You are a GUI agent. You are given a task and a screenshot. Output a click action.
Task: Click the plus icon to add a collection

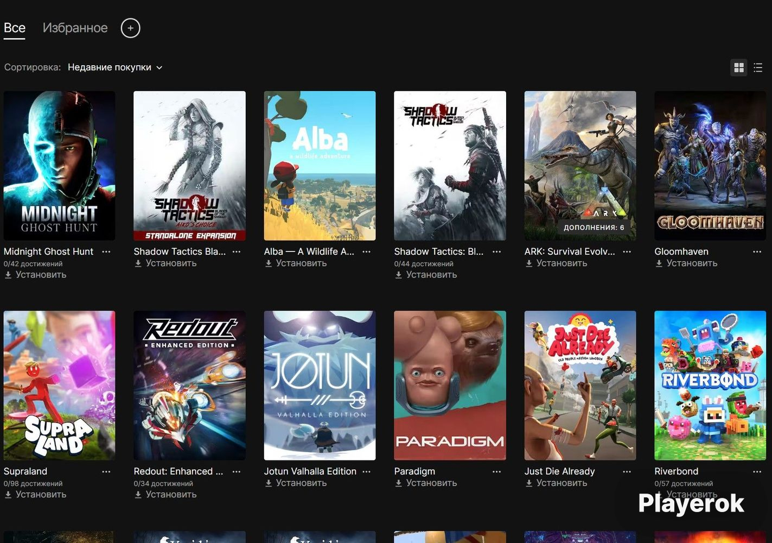(130, 28)
